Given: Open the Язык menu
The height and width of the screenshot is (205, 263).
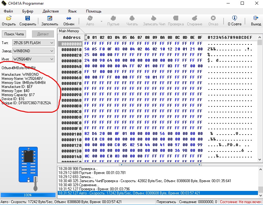Looking at the screenshot, I should [x=72, y=11].
